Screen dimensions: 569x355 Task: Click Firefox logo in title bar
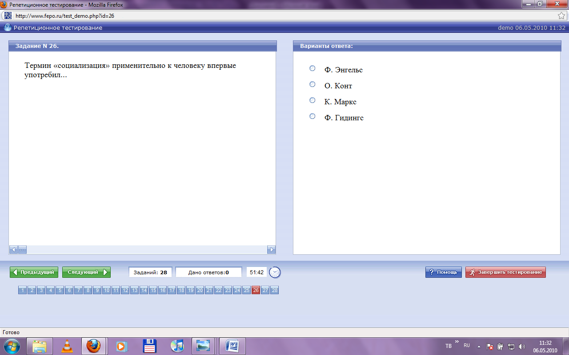point(4,4)
